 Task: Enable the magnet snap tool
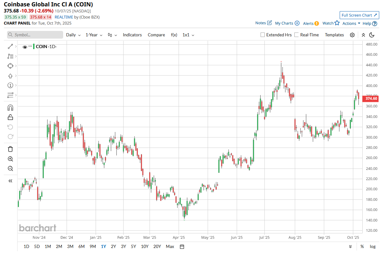[10, 108]
